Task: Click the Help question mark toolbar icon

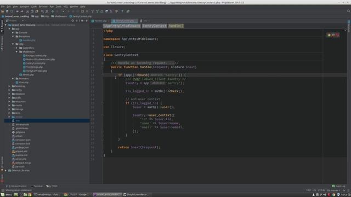Action: (x=122, y=11)
